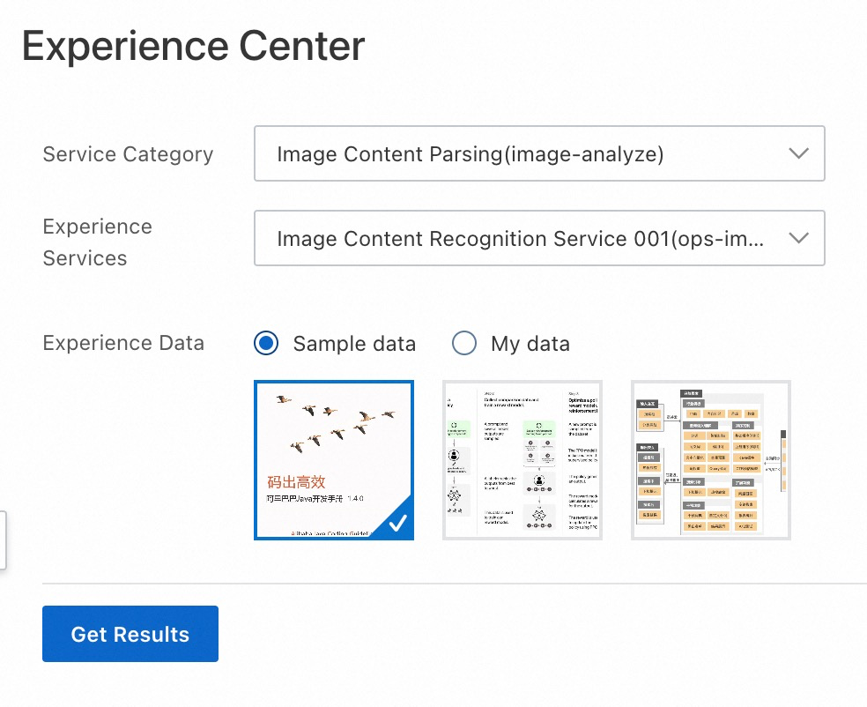Click the Service Category field label

click(128, 154)
